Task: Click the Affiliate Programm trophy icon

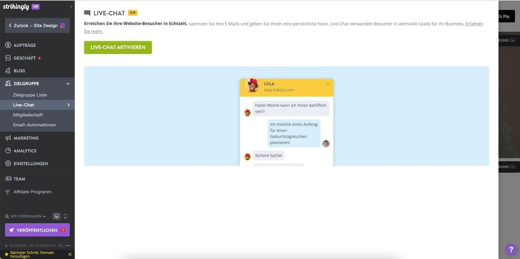Action: [x=7, y=191]
